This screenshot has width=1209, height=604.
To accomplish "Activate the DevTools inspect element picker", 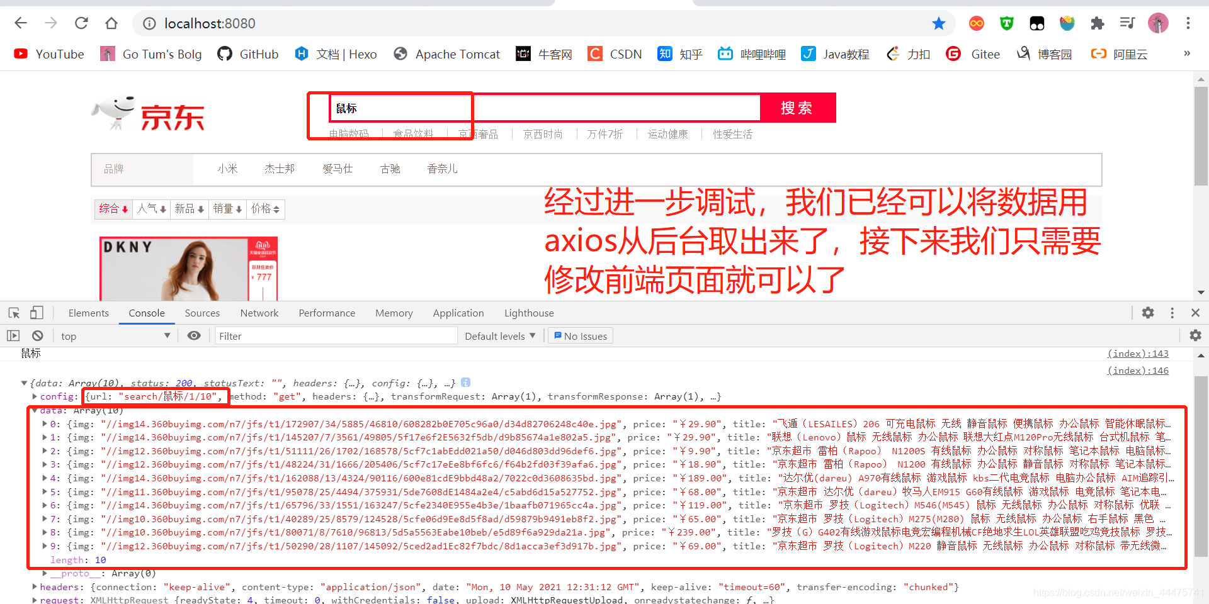I will tap(14, 313).
